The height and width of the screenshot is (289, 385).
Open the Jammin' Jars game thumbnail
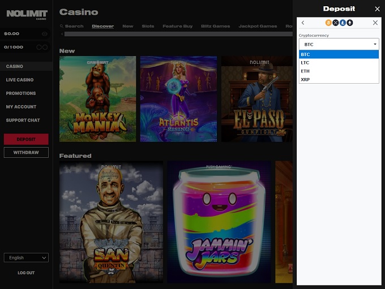219,222
